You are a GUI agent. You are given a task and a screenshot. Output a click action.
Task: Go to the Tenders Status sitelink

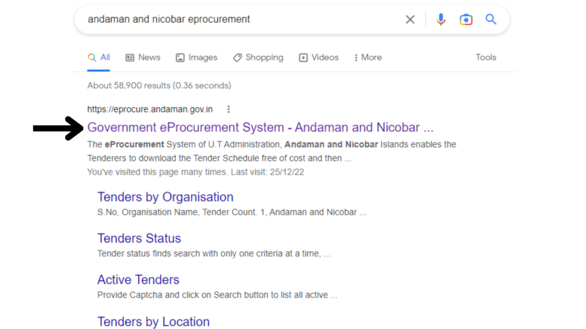pyautogui.click(x=139, y=238)
